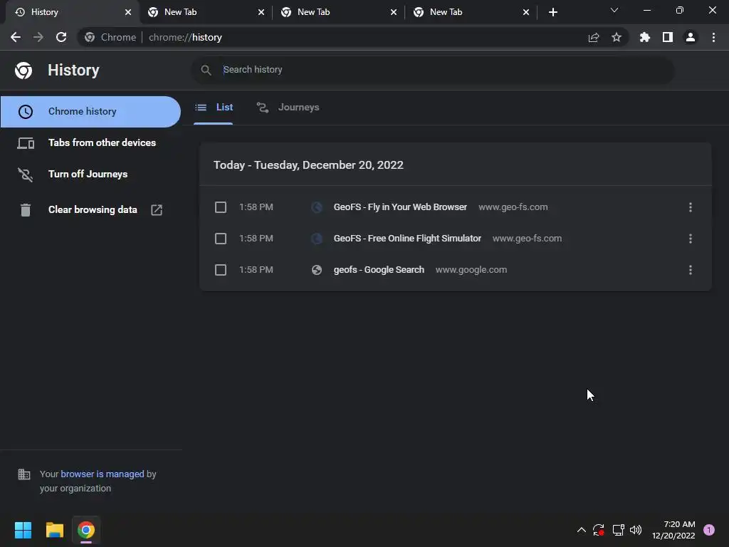Reload the history page

[61, 37]
